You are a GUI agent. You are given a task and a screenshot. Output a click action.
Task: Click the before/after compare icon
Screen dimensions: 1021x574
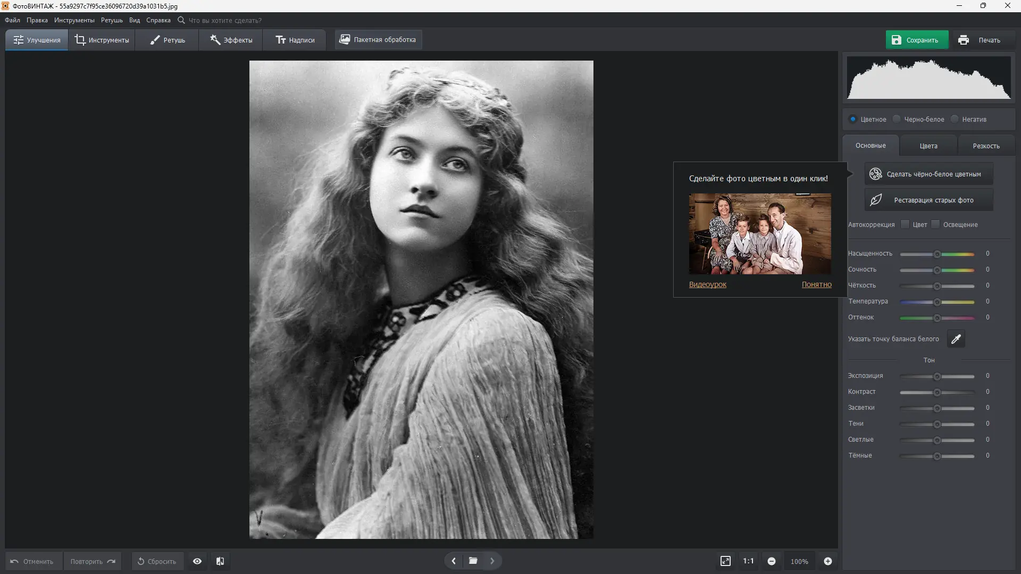click(220, 561)
